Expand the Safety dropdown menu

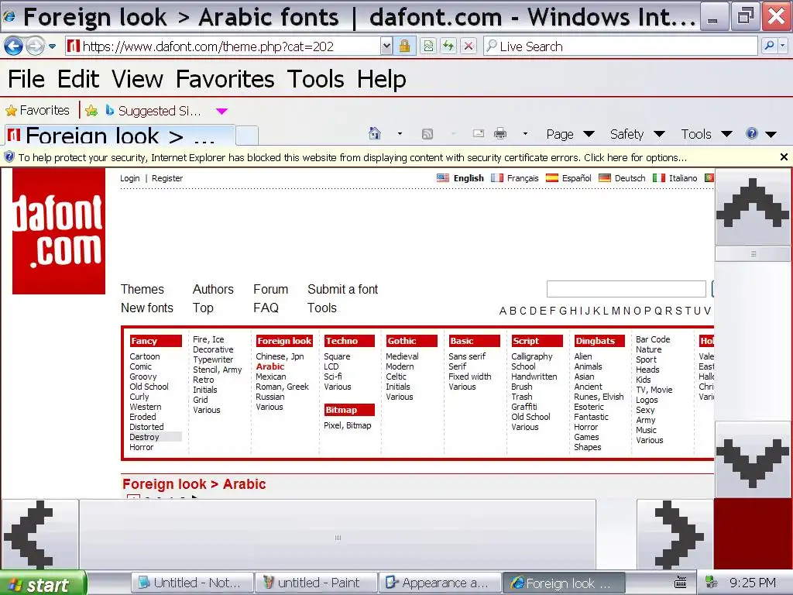[x=637, y=134]
